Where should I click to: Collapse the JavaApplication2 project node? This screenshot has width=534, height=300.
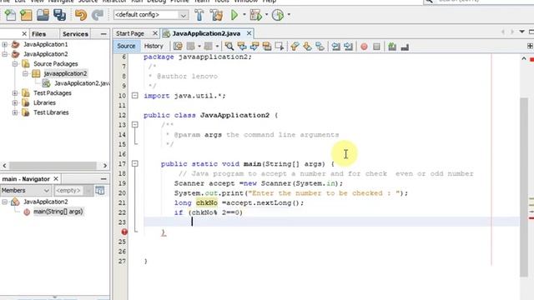coord(5,54)
